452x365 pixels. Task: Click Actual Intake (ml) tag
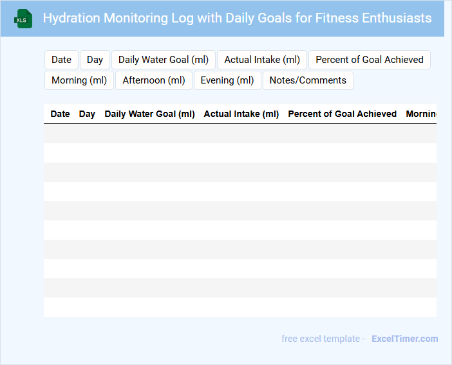[262, 60]
